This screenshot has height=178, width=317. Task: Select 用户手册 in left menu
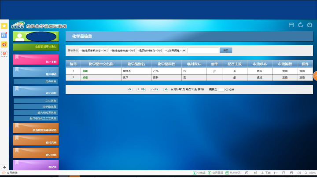[x=36, y=60]
